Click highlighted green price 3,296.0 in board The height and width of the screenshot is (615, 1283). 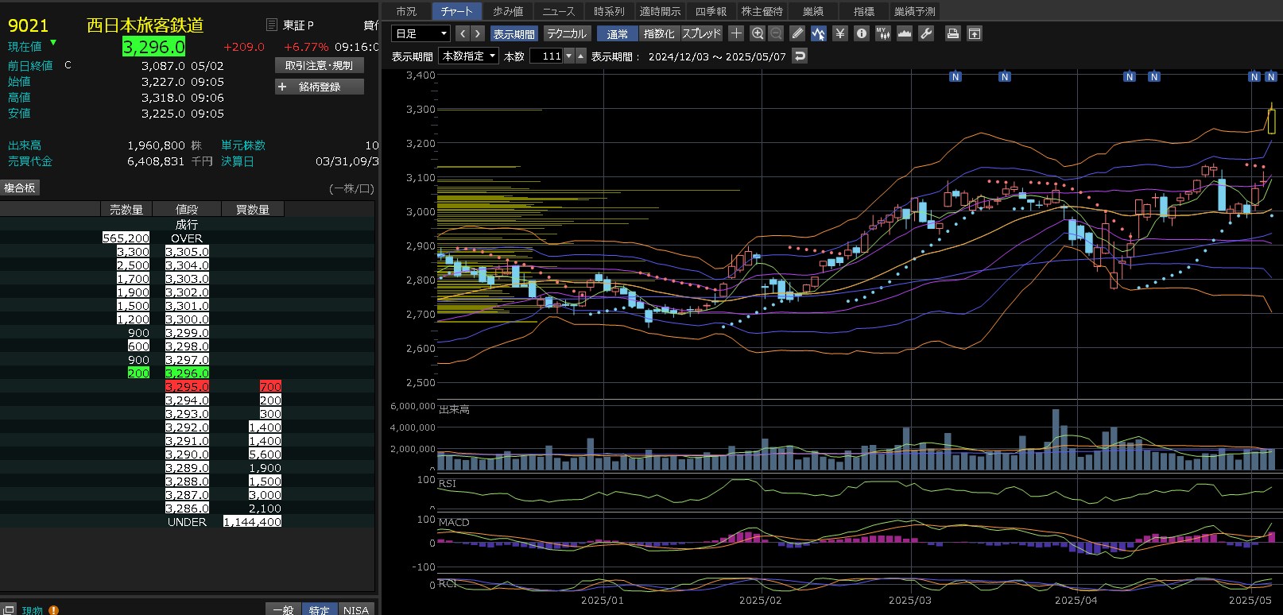point(188,373)
